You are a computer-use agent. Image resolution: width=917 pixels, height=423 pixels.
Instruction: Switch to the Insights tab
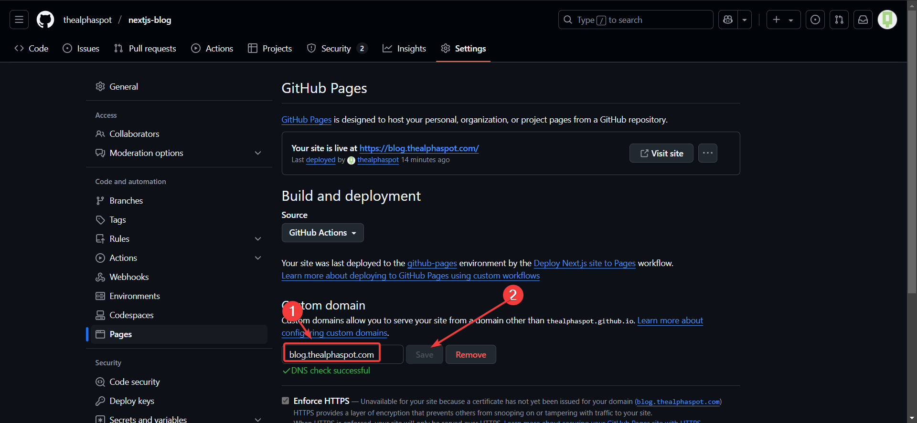pos(404,48)
